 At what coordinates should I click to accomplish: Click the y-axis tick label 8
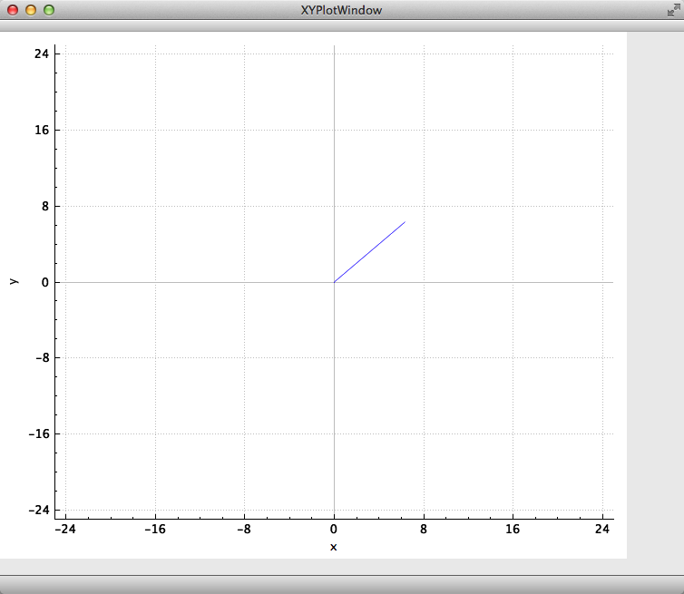(45, 206)
